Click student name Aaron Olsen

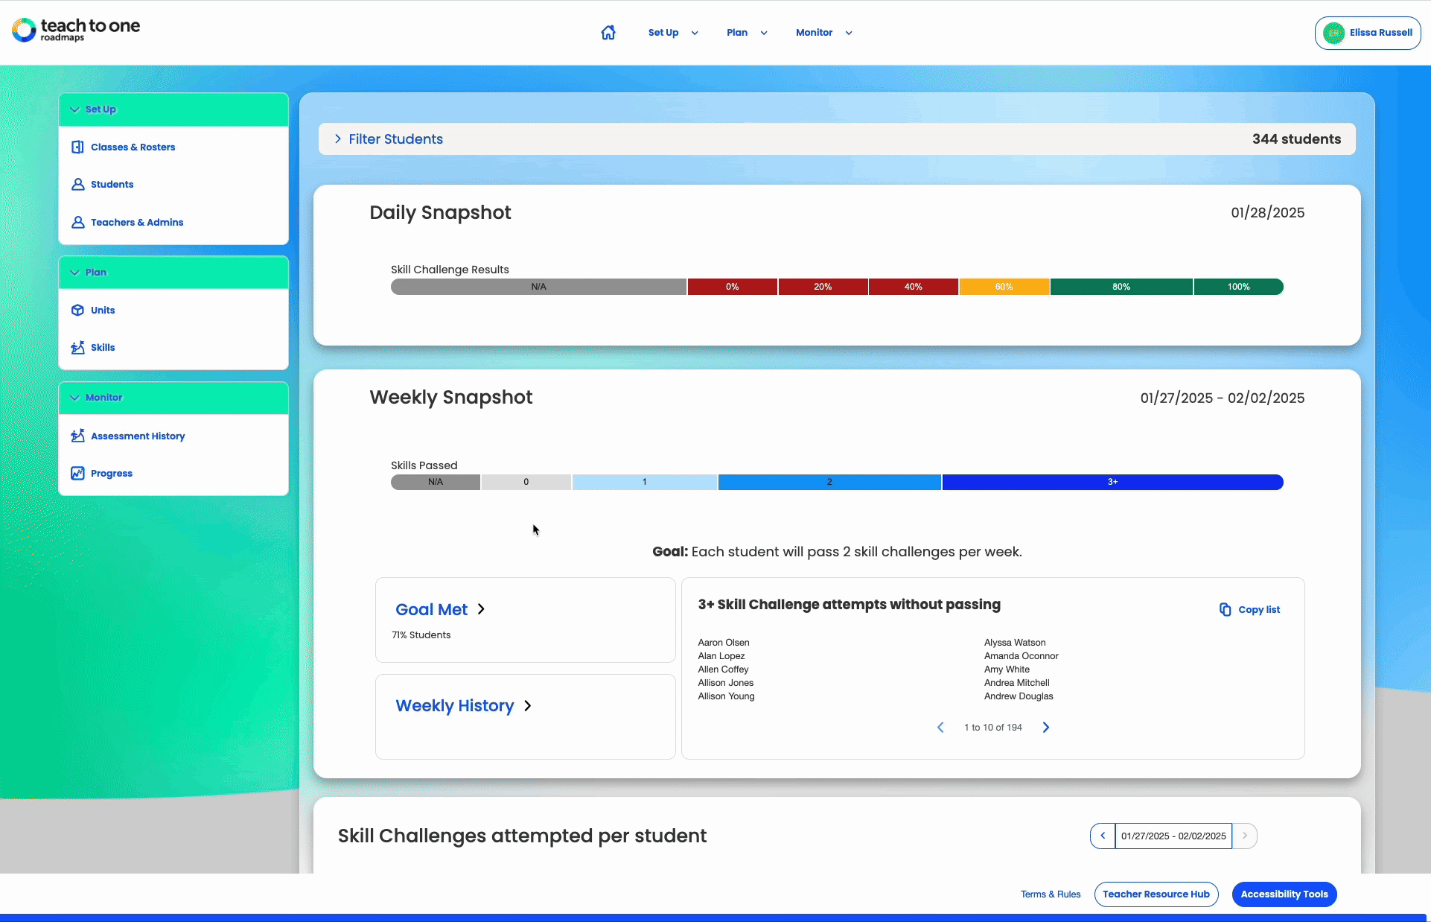tap(724, 643)
